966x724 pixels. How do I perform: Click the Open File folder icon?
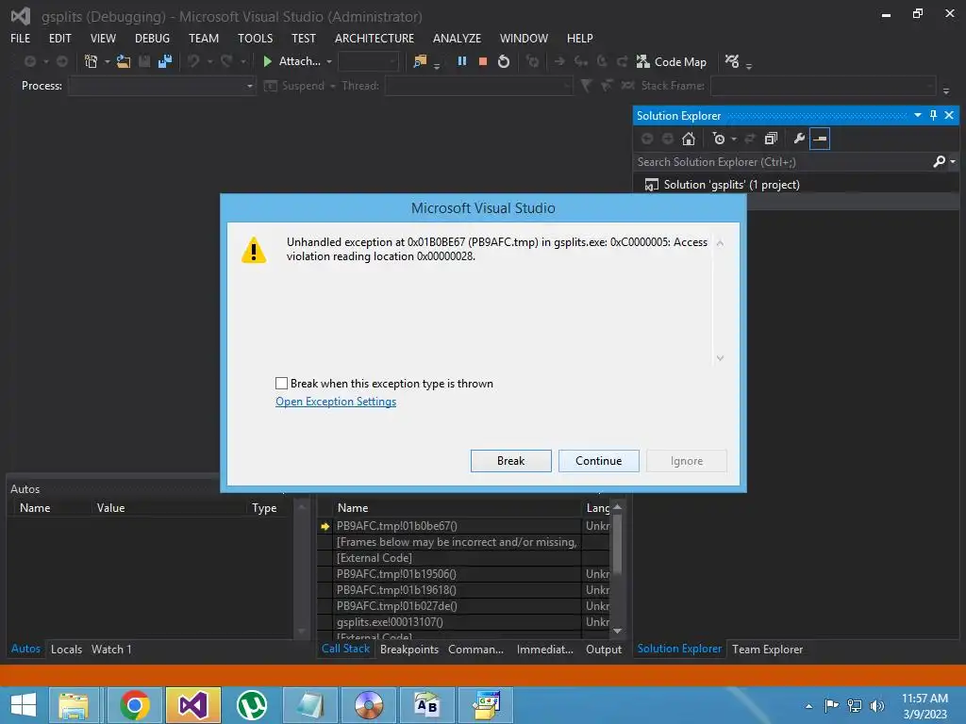click(x=124, y=61)
